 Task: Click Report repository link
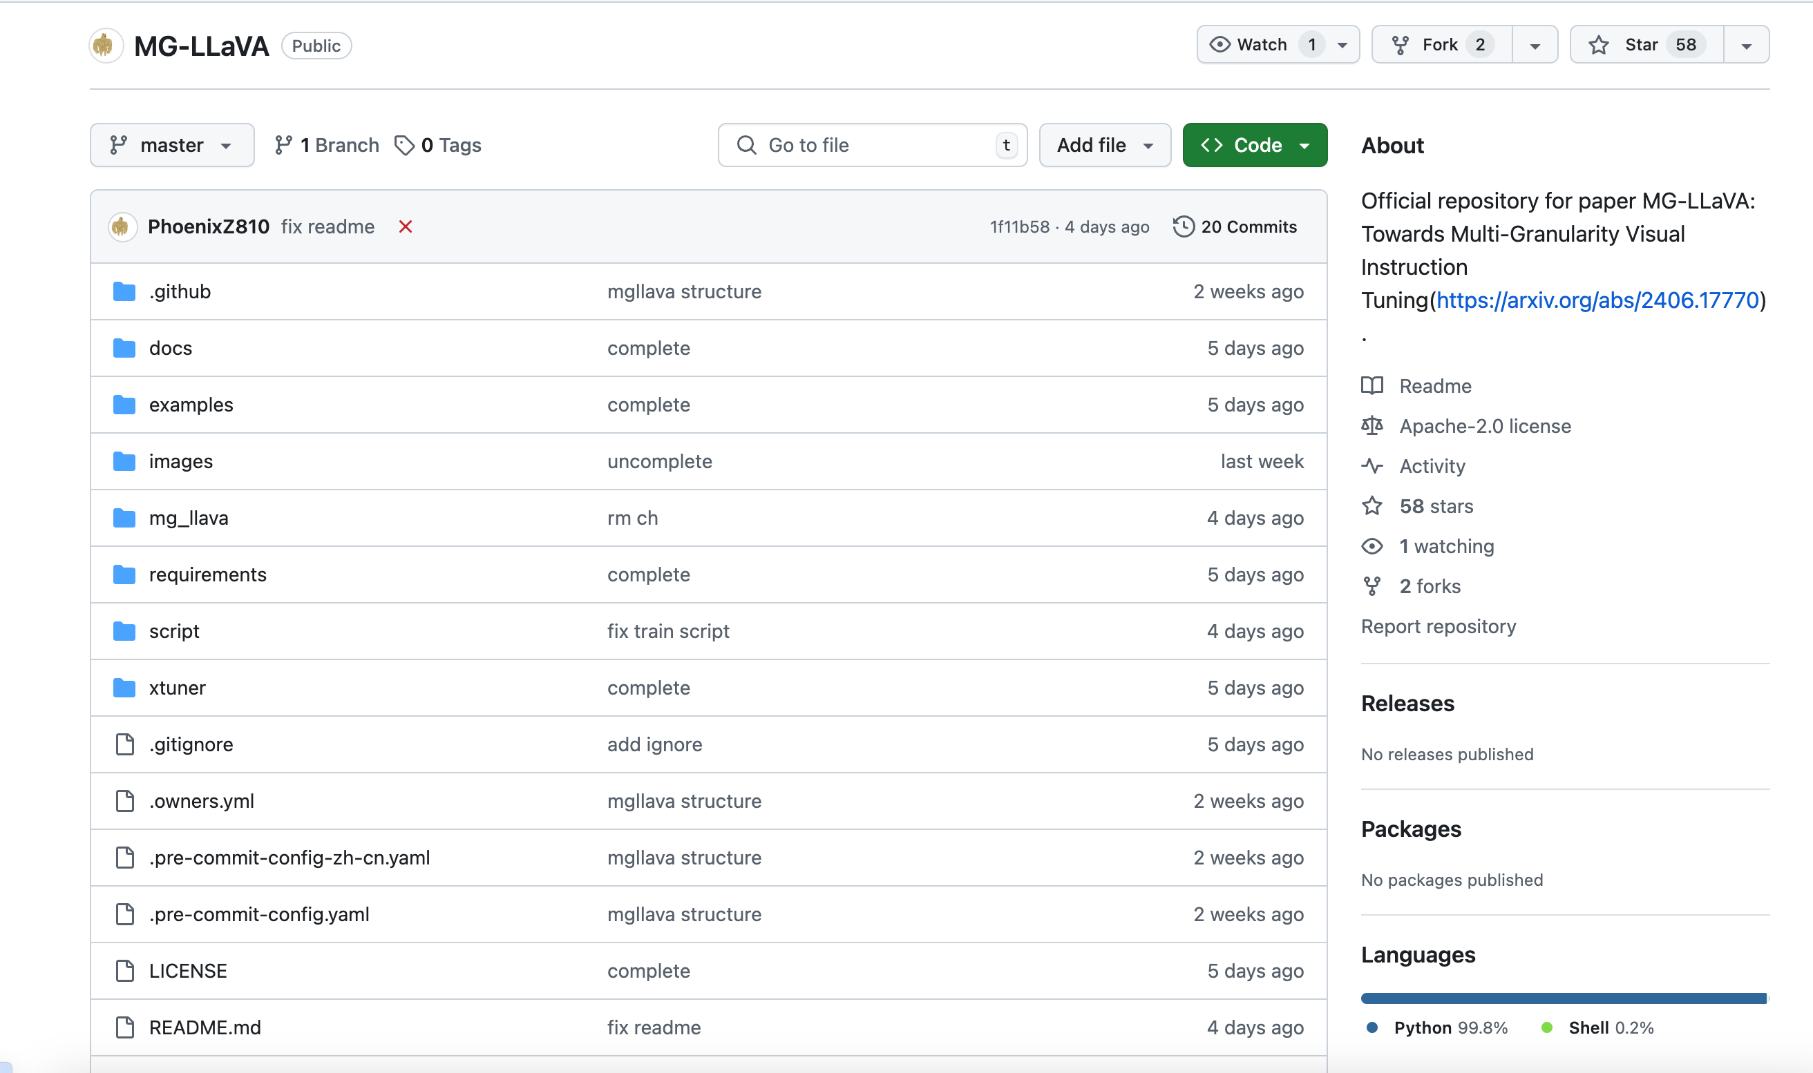click(1438, 626)
